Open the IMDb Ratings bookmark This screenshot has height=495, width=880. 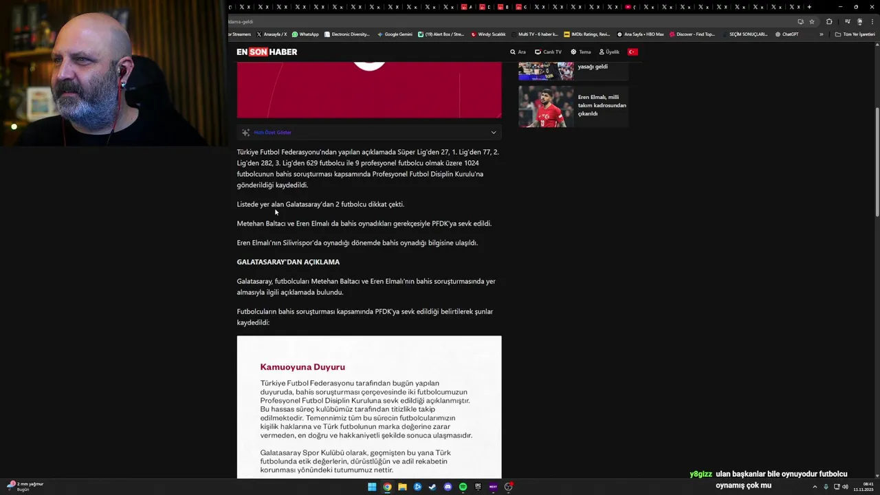(x=586, y=34)
